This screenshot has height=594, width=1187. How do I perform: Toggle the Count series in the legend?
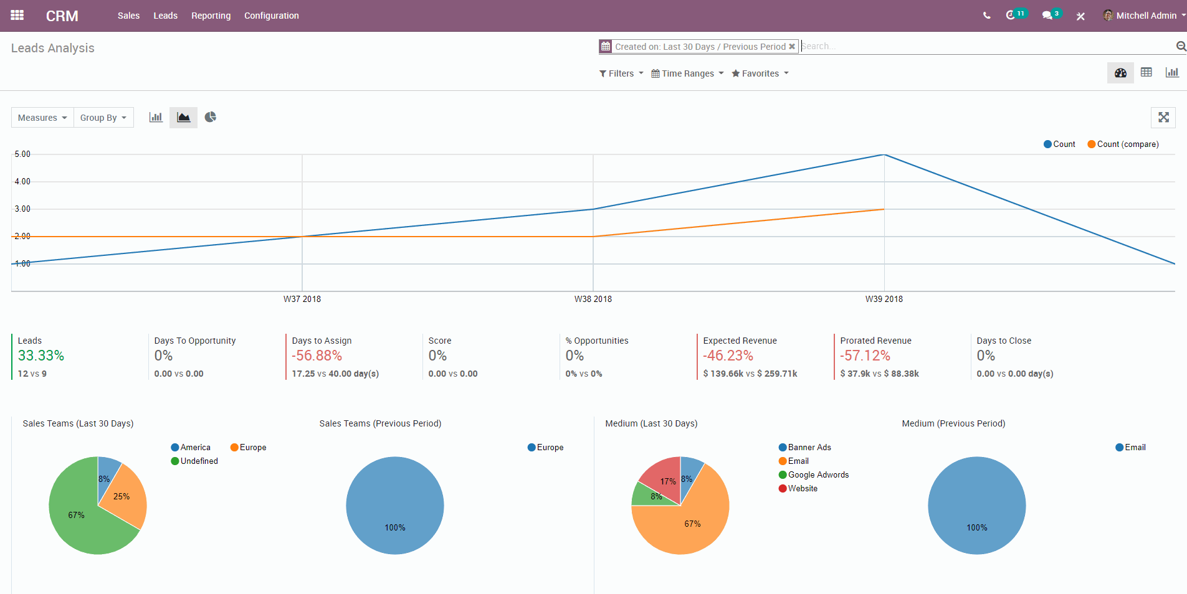point(1059,144)
